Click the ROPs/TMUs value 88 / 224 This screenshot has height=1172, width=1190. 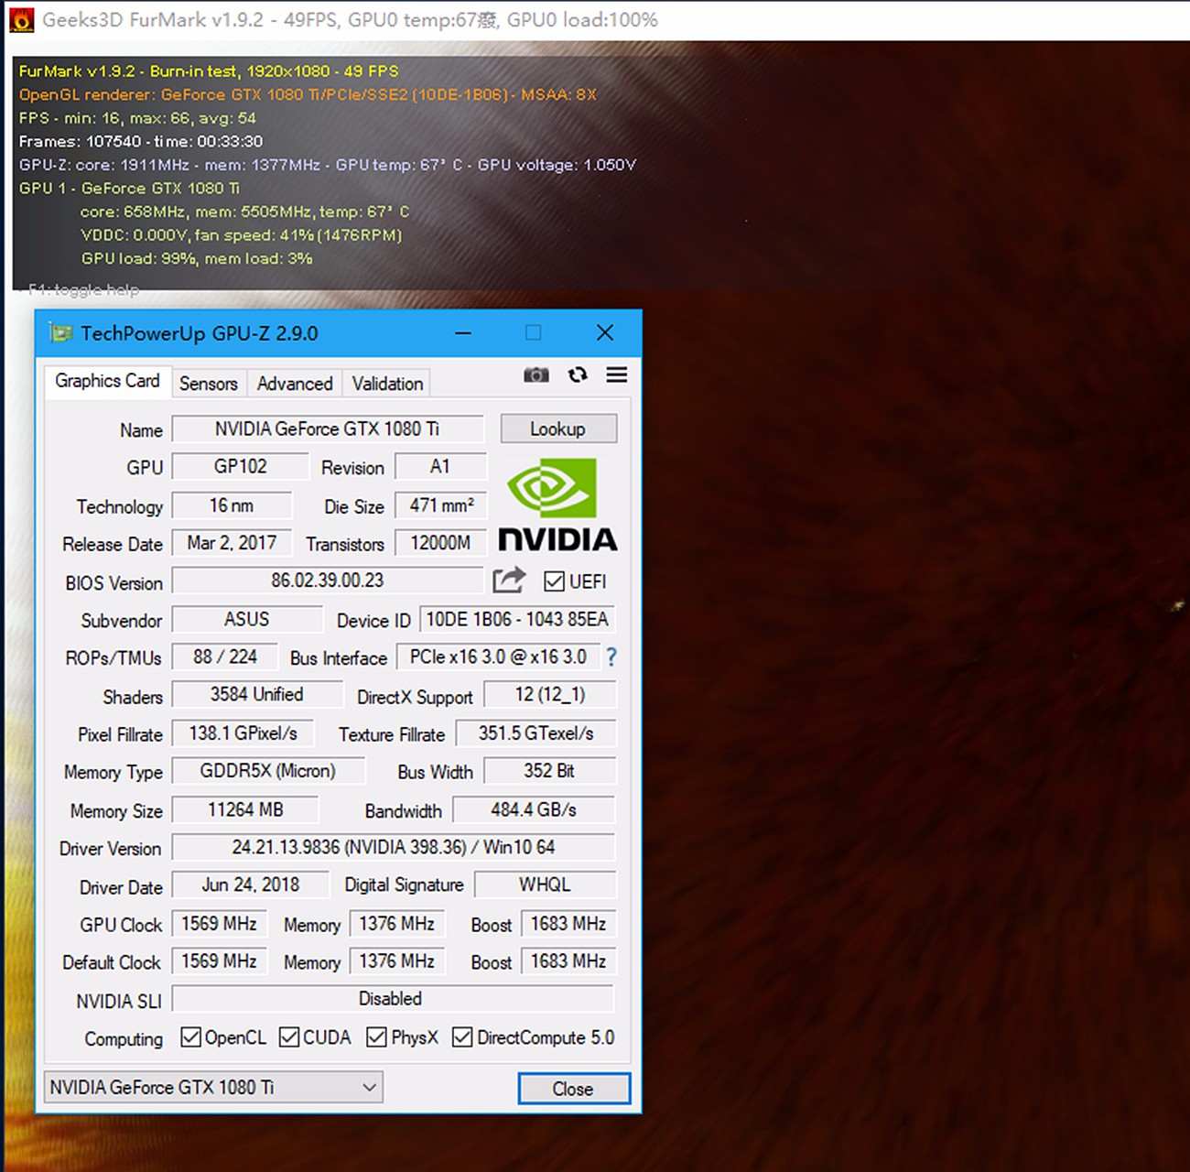(x=224, y=657)
